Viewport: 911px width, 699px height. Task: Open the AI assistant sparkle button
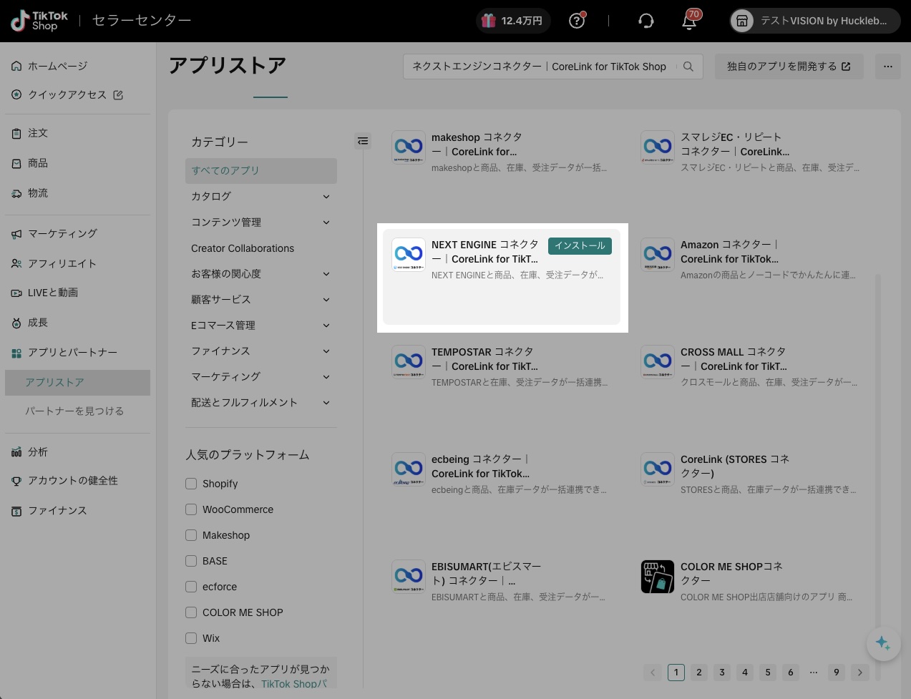[x=883, y=643]
